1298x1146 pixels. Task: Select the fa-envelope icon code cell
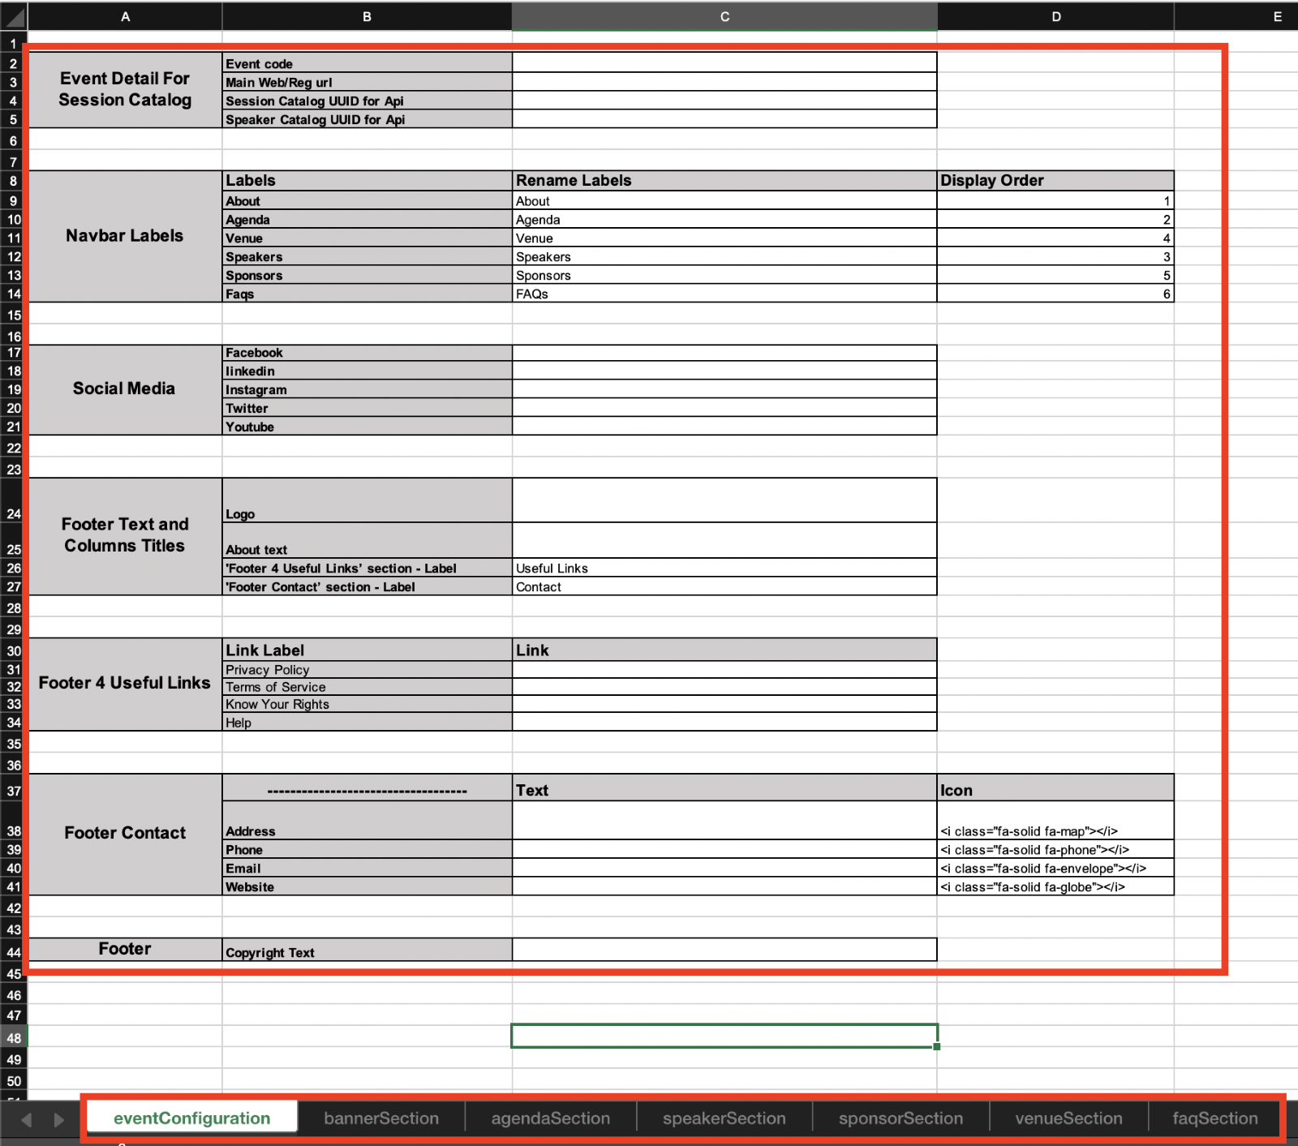click(1055, 868)
